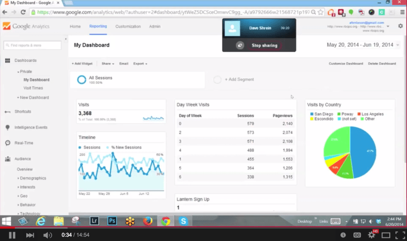Open Skype from the taskbar

click(183, 221)
